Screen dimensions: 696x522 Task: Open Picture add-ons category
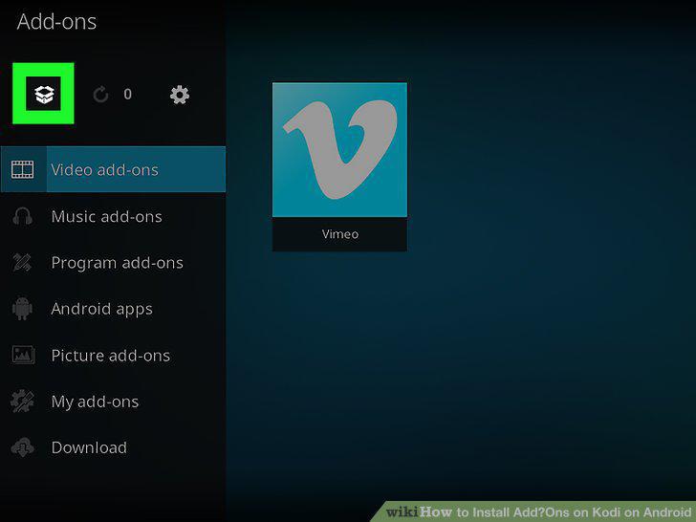(113, 355)
